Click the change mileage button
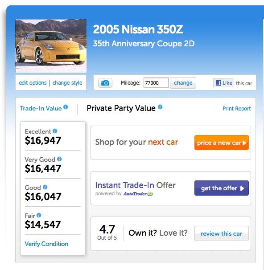Viewport: 264px width, 270px height. pos(183,83)
